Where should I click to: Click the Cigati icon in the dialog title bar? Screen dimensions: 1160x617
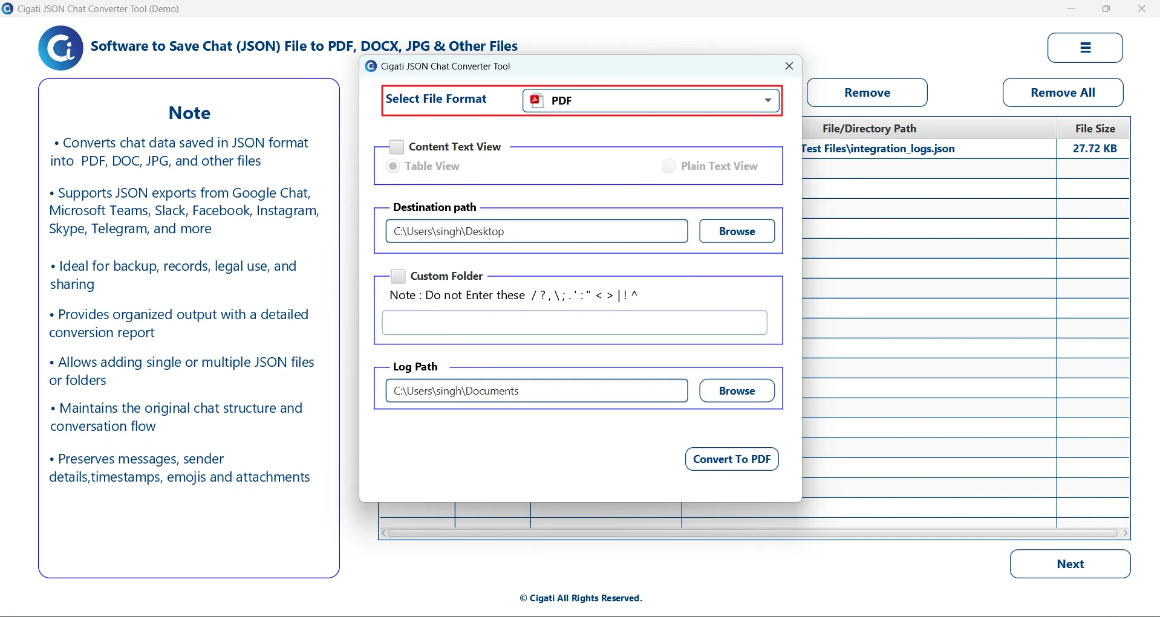click(x=371, y=66)
